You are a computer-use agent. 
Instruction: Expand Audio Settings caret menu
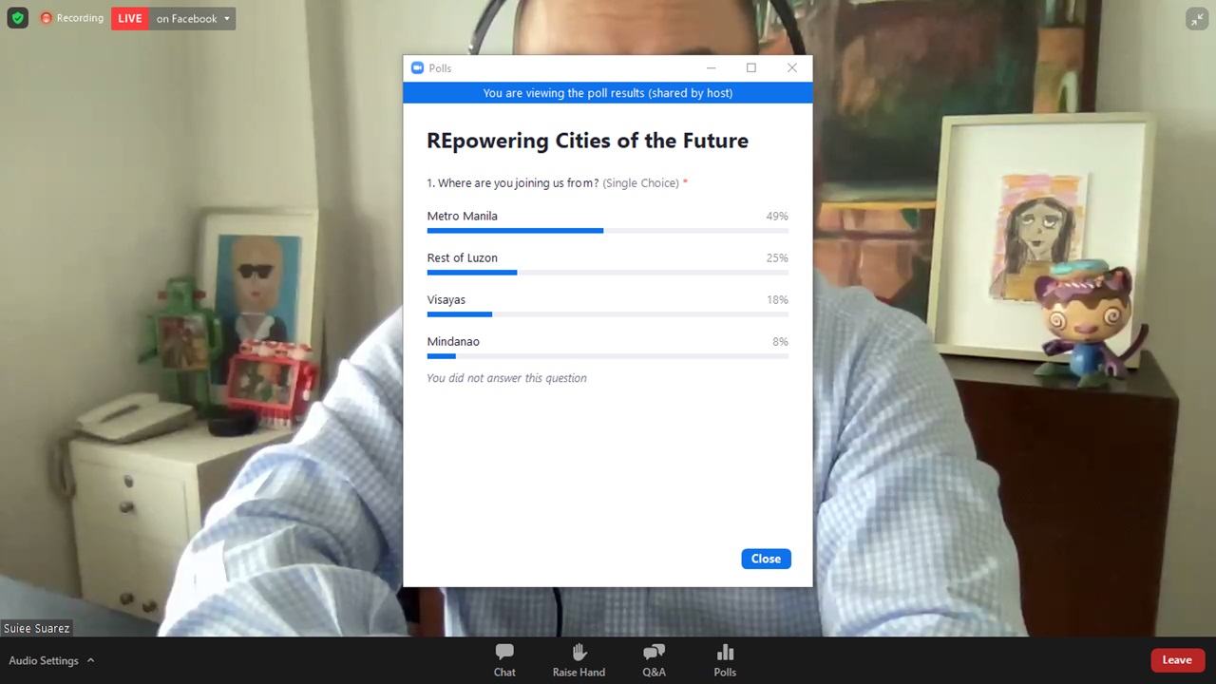coord(91,660)
